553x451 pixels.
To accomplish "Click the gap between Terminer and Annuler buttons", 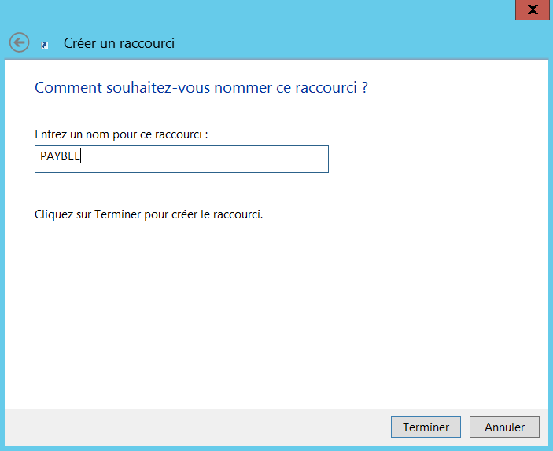I will (464, 427).
